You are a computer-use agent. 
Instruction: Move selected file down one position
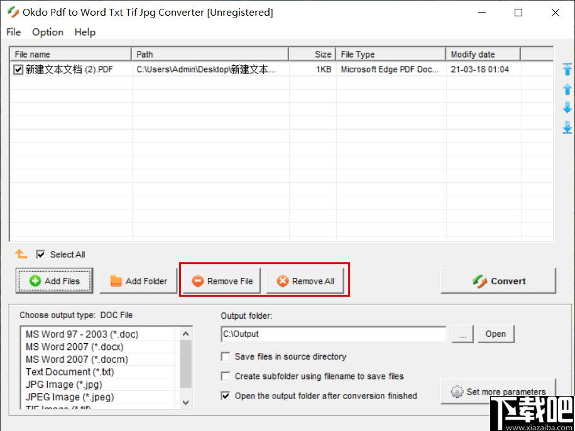tap(567, 108)
